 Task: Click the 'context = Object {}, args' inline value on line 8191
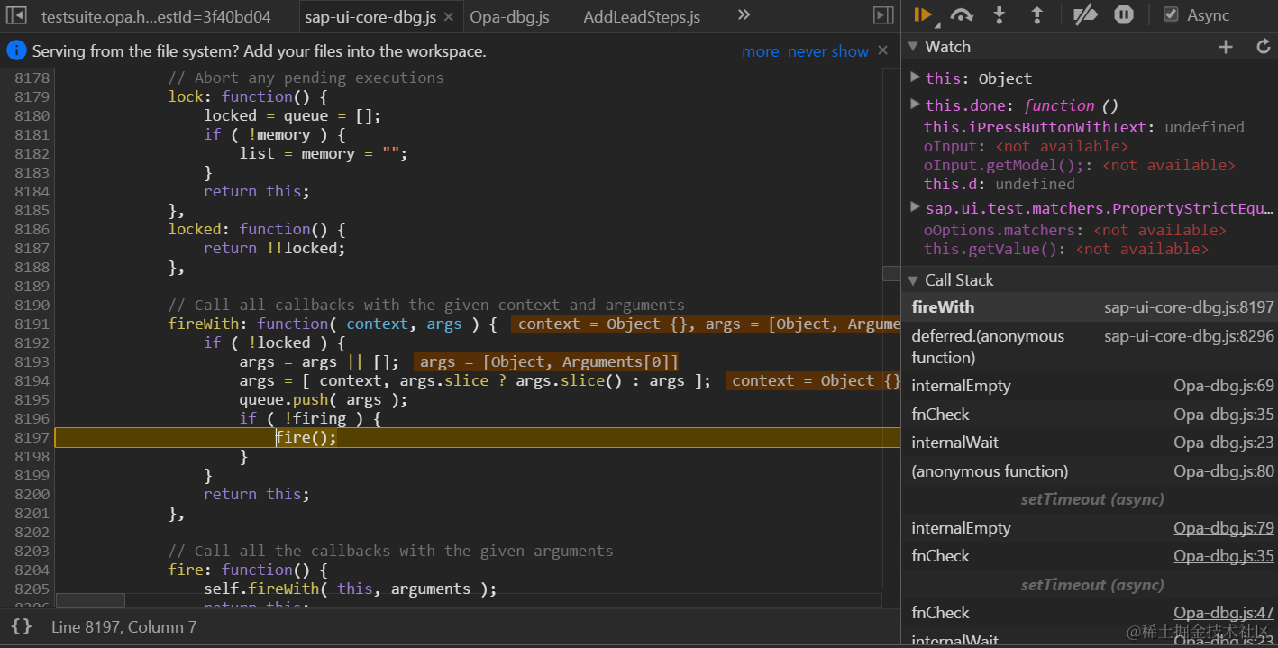tap(706, 324)
